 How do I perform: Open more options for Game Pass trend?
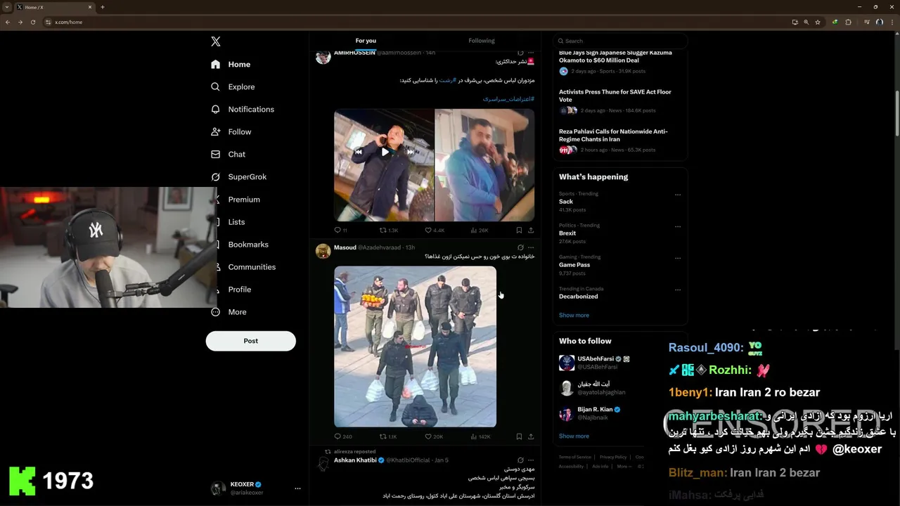coord(678,258)
